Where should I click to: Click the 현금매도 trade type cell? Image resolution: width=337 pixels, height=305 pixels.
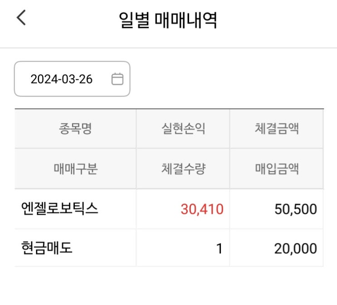(47, 248)
